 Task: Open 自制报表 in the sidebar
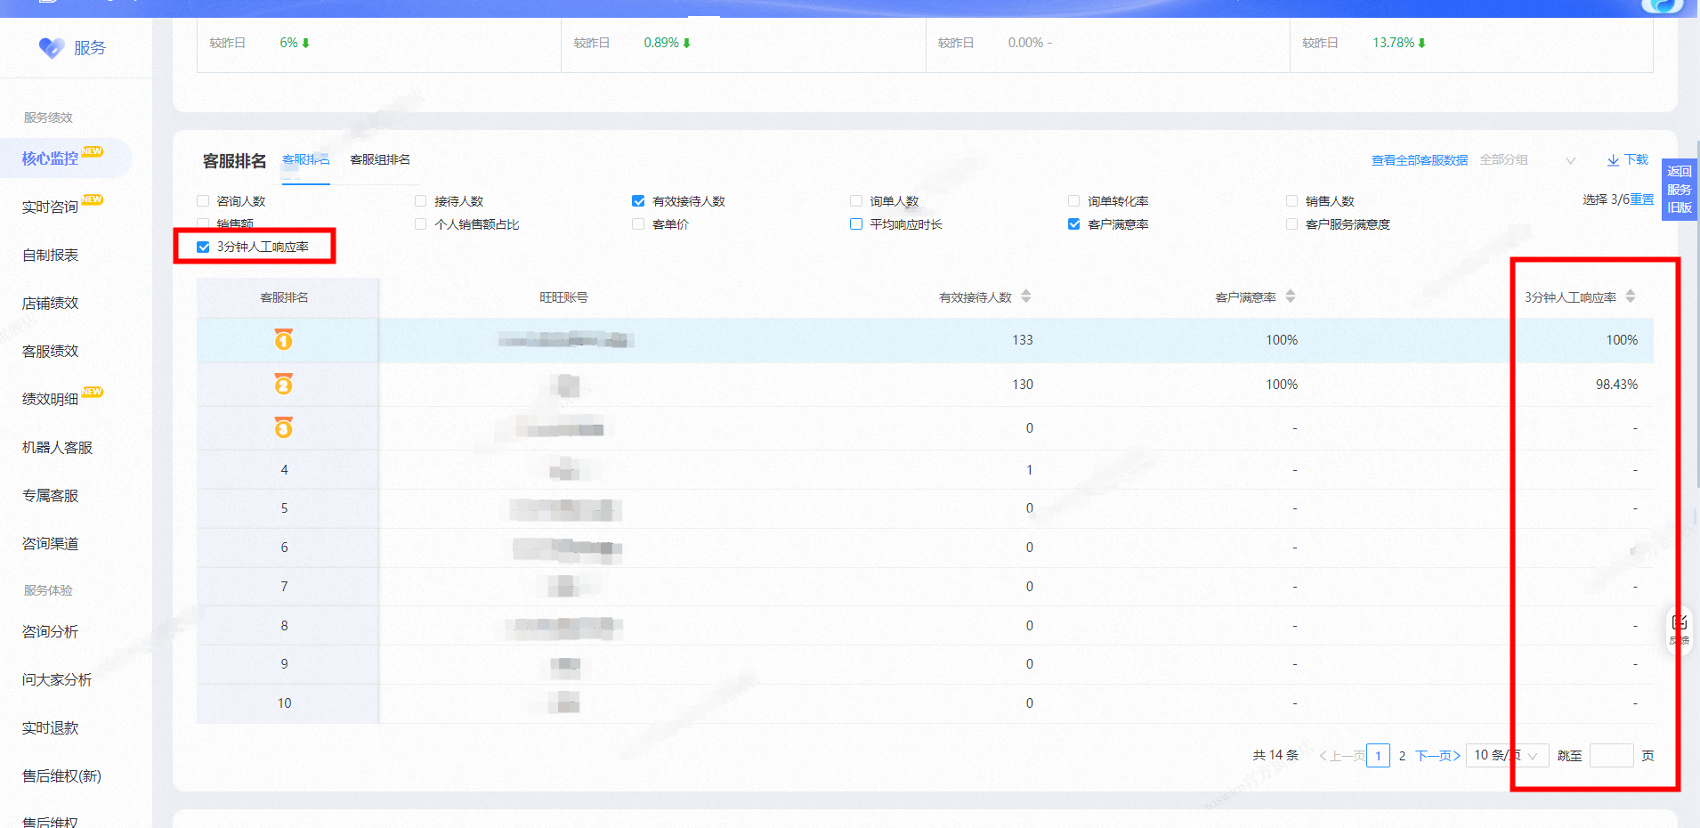click(x=51, y=255)
